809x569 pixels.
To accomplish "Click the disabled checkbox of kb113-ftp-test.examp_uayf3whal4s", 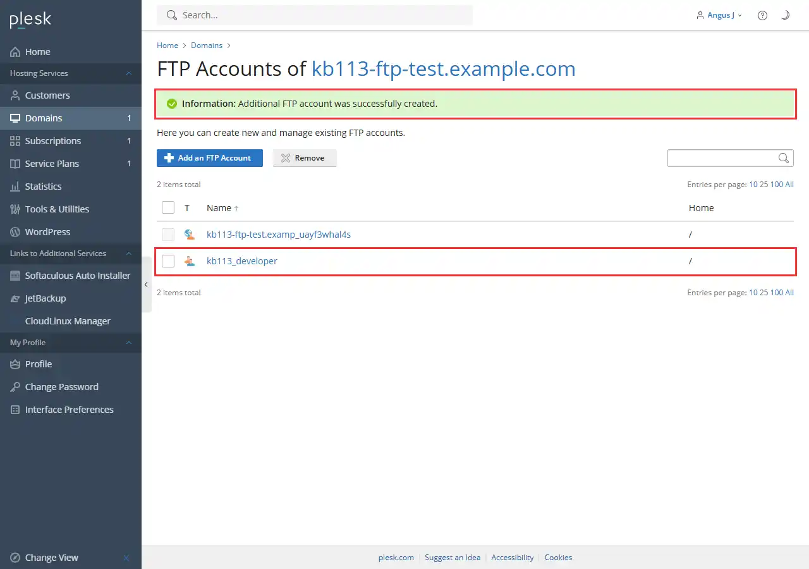I will coord(168,235).
